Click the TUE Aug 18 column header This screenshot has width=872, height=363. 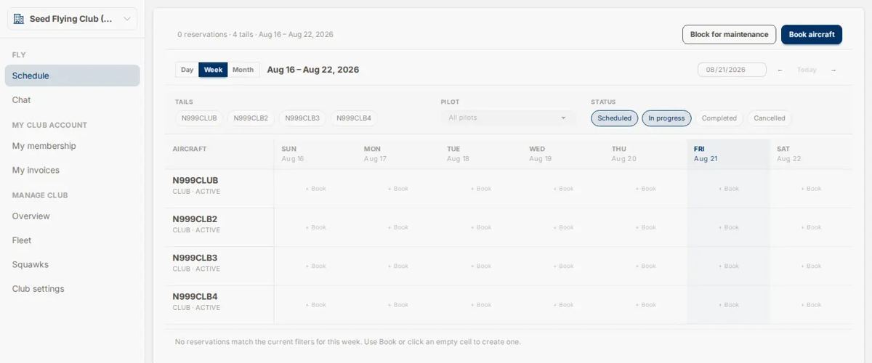pyautogui.click(x=481, y=153)
